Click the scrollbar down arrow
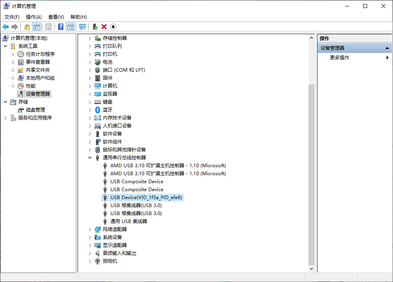The width and height of the screenshot is (393, 282). [x=311, y=268]
